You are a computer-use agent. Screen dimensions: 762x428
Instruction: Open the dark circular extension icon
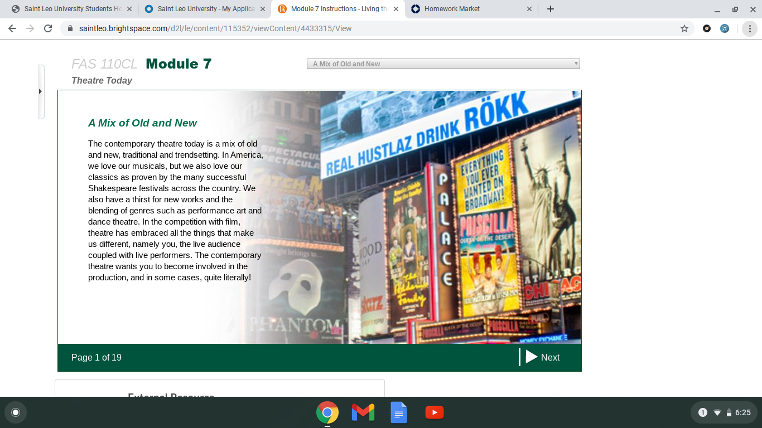[707, 28]
